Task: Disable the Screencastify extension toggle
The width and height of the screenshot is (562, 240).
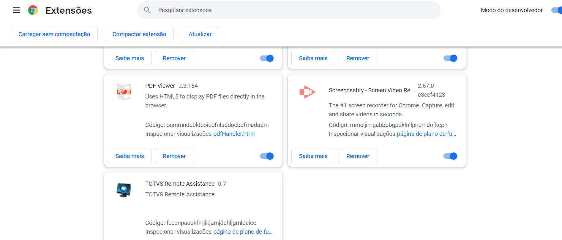Action: [x=450, y=156]
